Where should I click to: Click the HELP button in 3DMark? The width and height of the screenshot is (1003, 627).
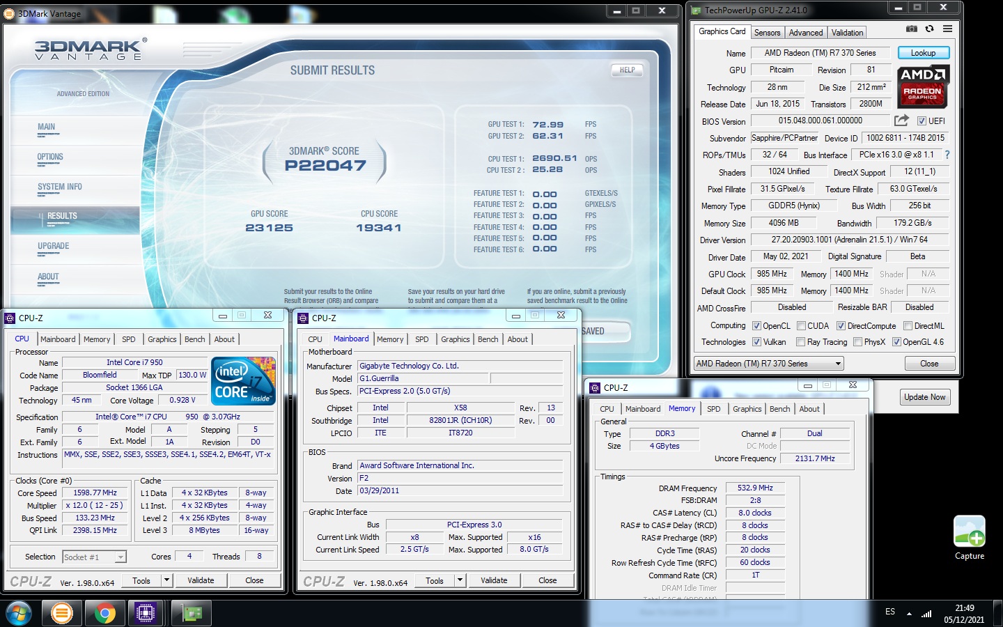coord(627,70)
